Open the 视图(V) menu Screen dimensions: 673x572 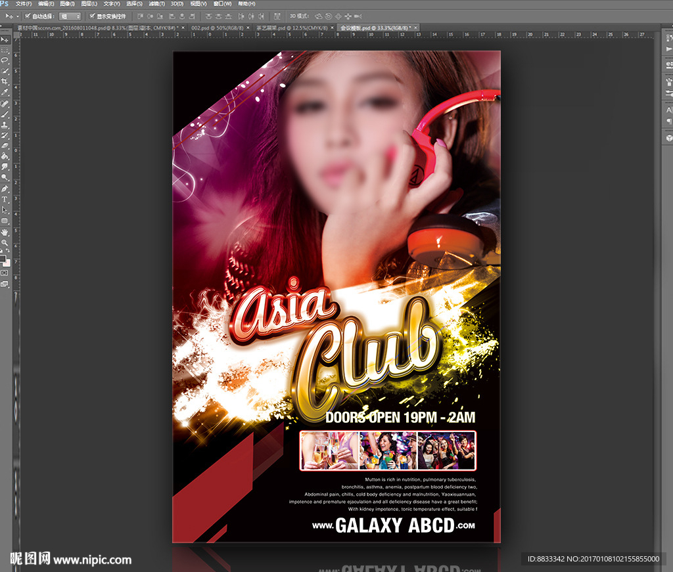click(198, 3)
